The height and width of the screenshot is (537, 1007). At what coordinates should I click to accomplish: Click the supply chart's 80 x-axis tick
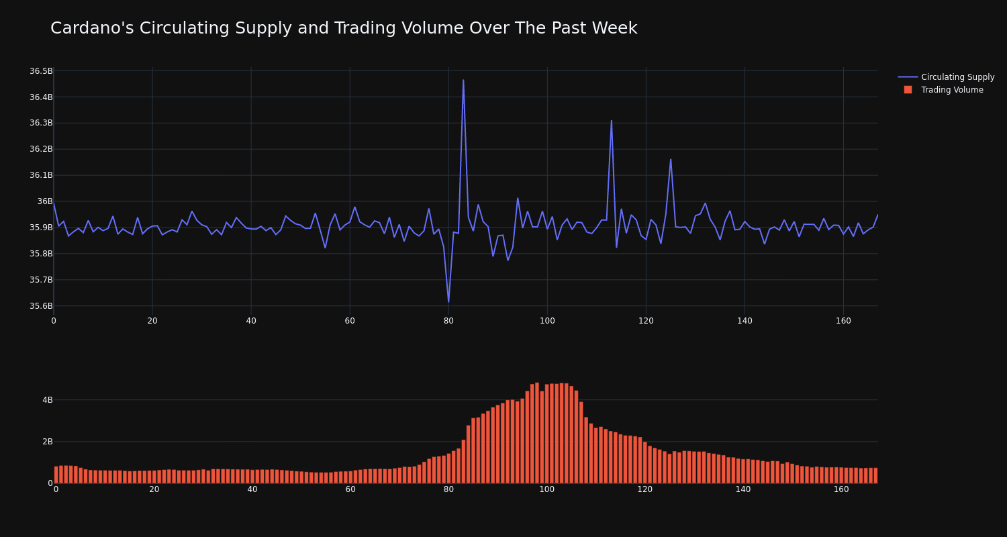(x=448, y=321)
